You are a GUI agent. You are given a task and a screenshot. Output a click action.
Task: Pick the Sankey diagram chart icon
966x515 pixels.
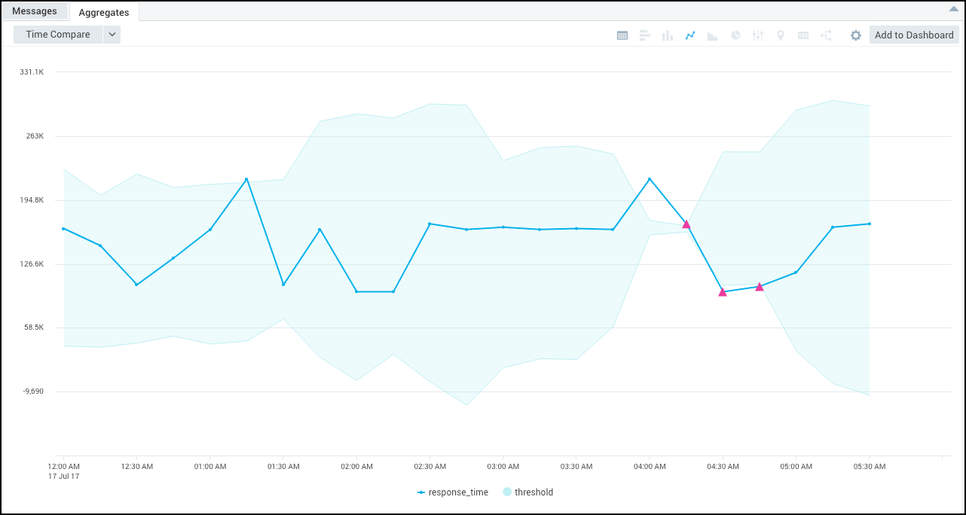[x=826, y=35]
